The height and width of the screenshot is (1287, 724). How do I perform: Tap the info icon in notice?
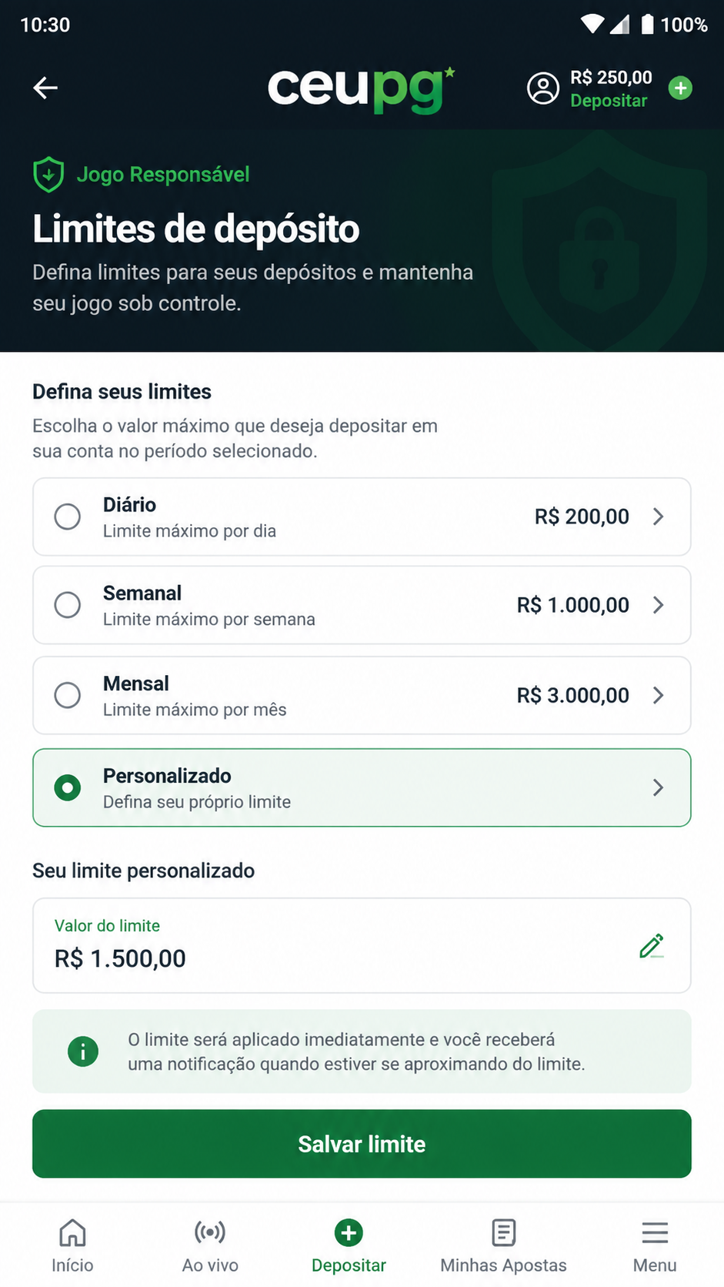pos(83,1051)
